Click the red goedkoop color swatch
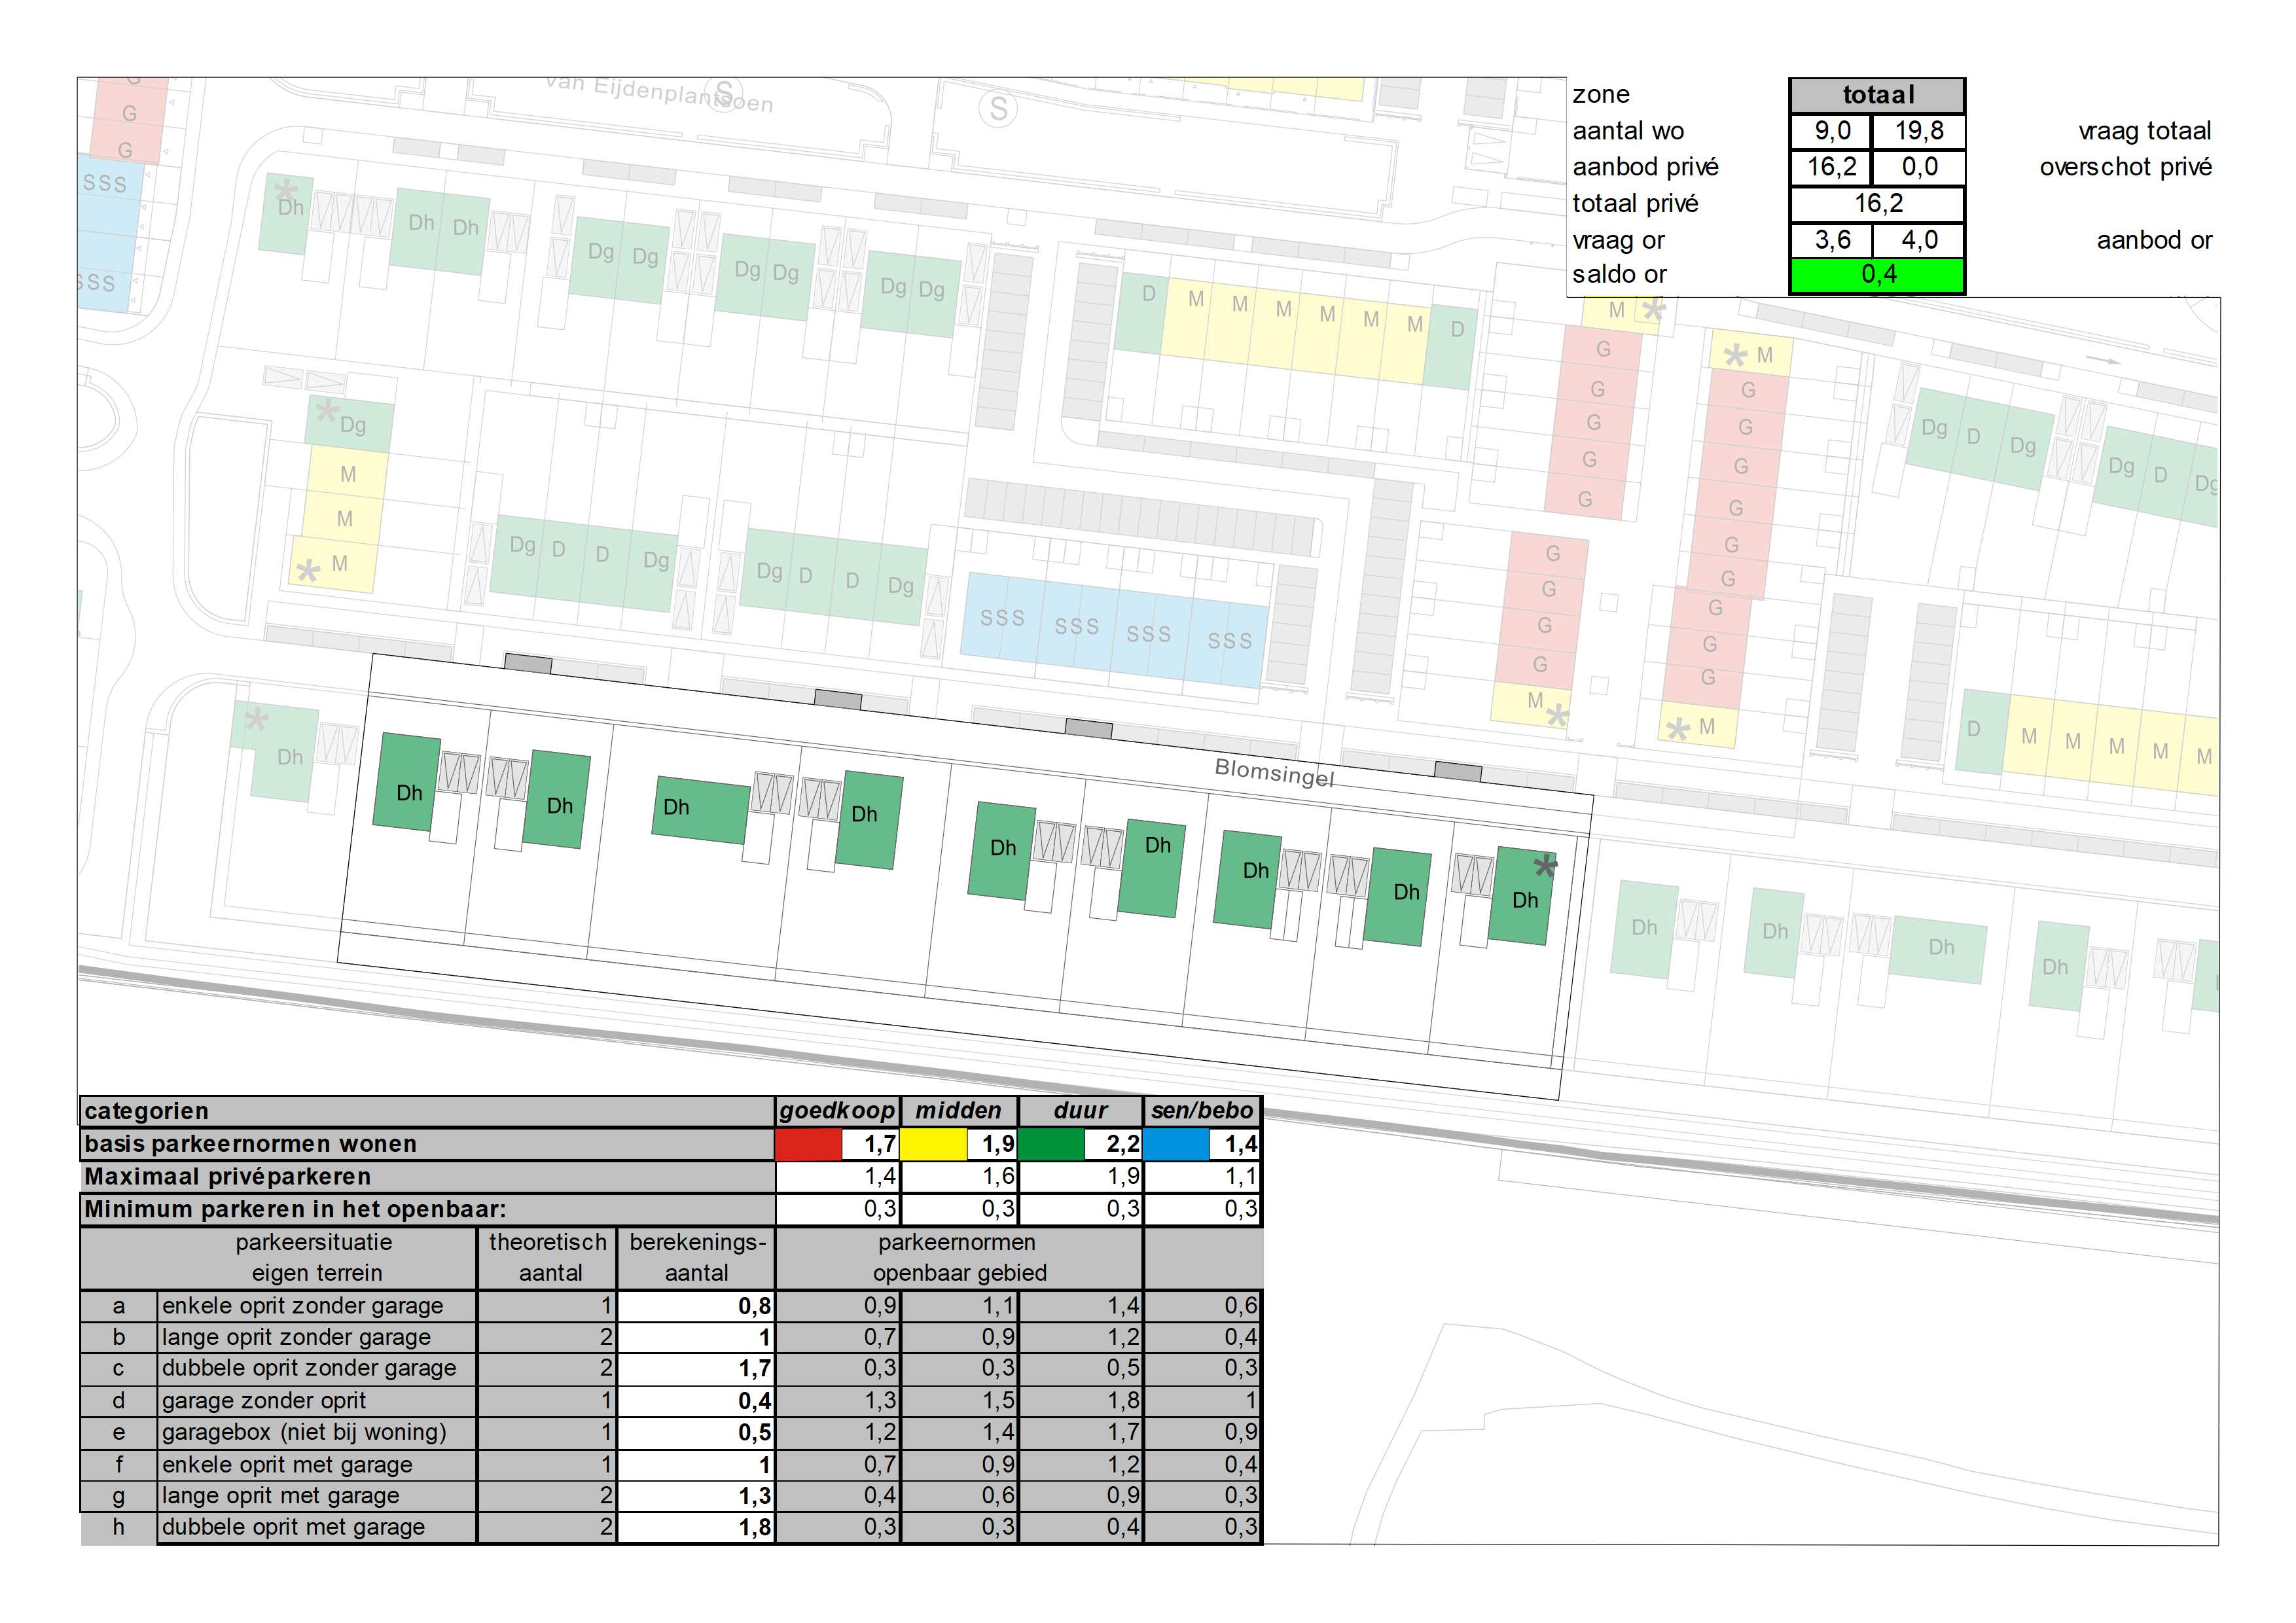 tap(808, 1143)
